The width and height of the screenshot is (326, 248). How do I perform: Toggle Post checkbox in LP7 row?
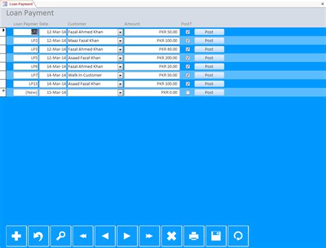coord(188,75)
